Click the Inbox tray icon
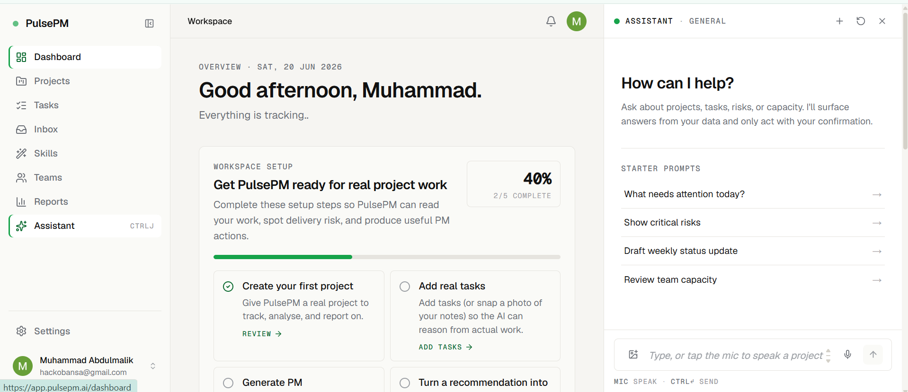This screenshot has height=392, width=908. click(x=21, y=130)
